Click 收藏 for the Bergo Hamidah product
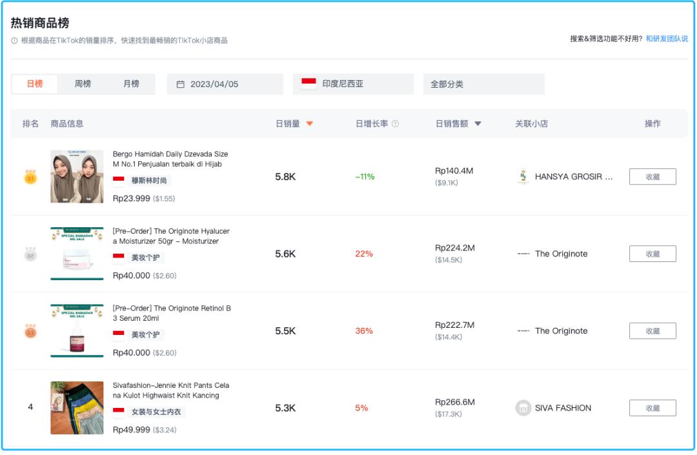This screenshot has width=697, height=455. (x=652, y=176)
